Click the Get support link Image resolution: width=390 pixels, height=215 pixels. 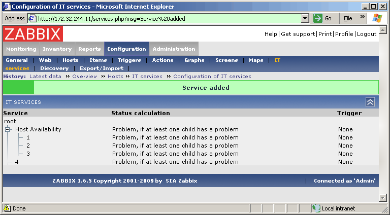[298, 34]
